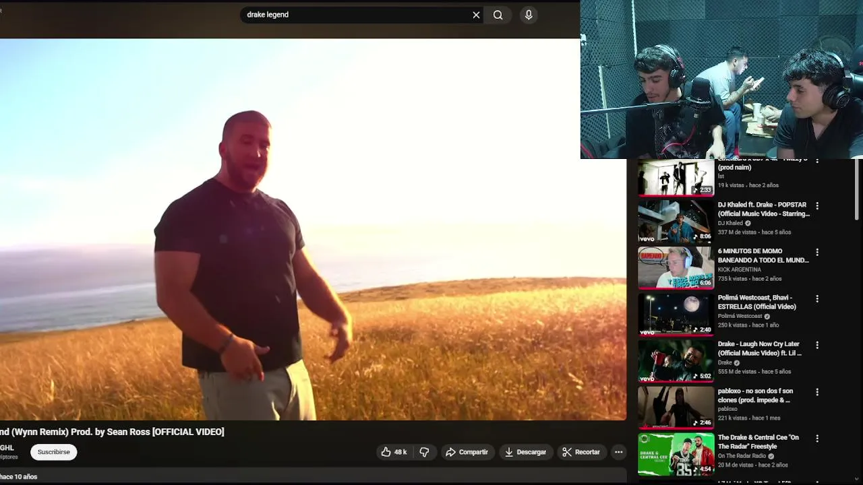The height and width of the screenshot is (485, 863).
Task: Open the more actions menu under the video
Action: (618, 452)
